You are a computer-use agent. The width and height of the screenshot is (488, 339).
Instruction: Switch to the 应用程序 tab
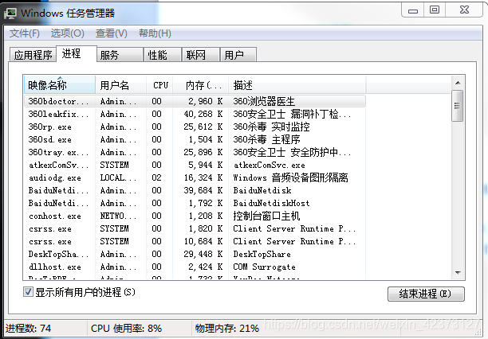(33, 55)
